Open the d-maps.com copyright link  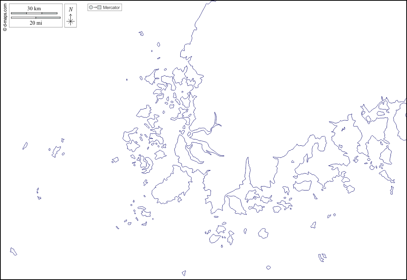(x=5, y=15)
